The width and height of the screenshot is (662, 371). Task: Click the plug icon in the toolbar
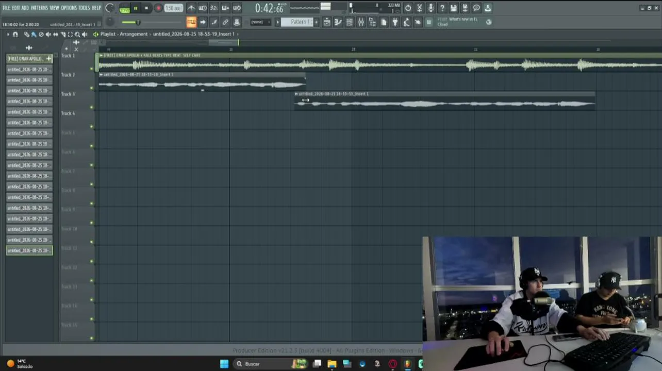pyautogui.click(x=395, y=22)
